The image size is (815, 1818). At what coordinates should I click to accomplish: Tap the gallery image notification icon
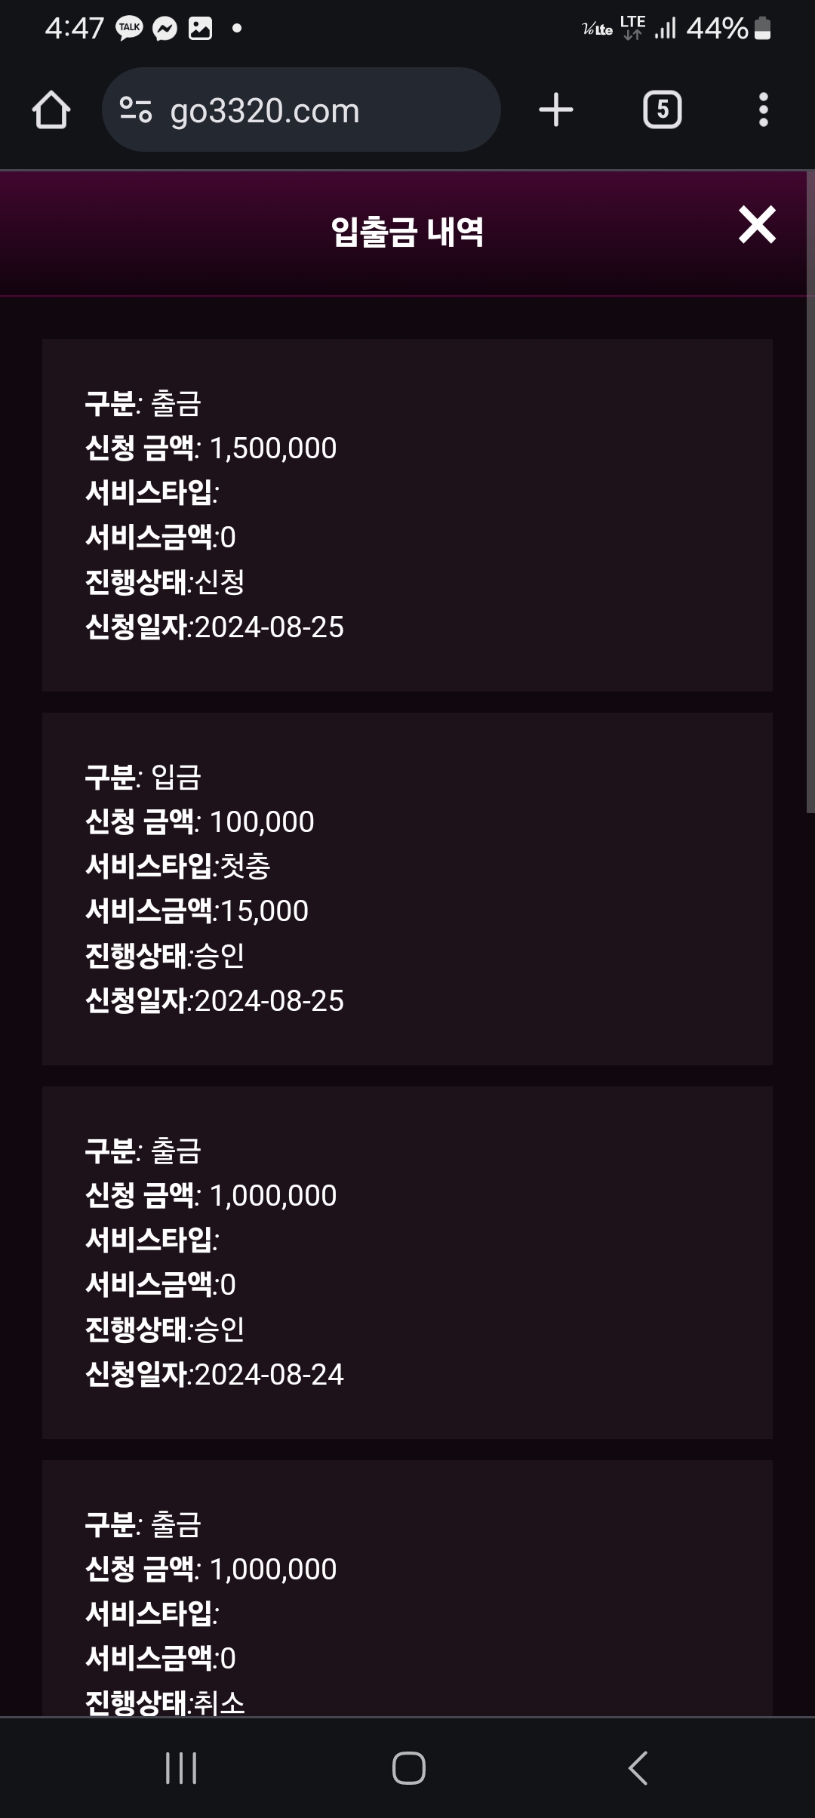click(x=200, y=29)
